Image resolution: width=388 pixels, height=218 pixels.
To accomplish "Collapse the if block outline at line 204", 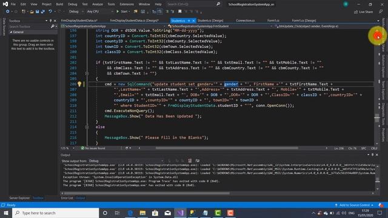I will [87, 73].
